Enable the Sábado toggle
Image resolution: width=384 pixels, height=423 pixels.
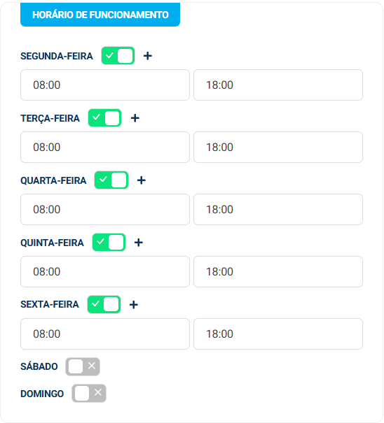pyautogui.click(x=83, y=366)
